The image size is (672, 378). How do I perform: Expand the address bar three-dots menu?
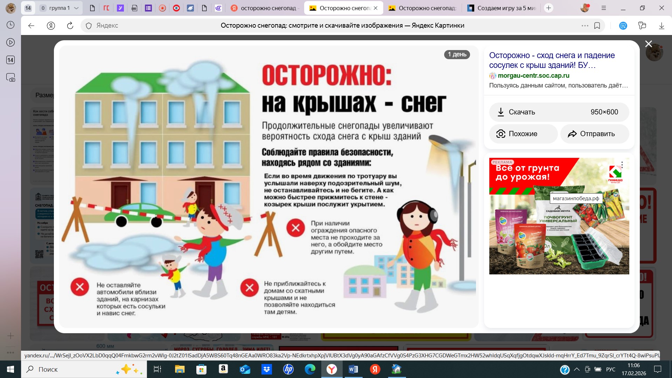tap(584, 26)
